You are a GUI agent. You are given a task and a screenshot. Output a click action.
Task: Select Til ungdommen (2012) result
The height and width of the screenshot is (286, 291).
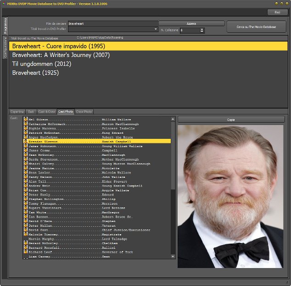(148, 64)
